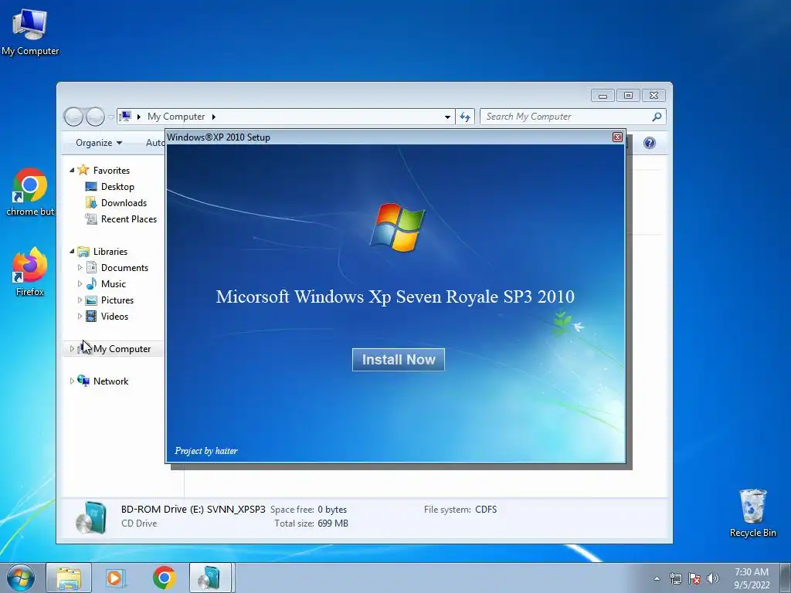Collapse the Favorites section

click(72, 171)
